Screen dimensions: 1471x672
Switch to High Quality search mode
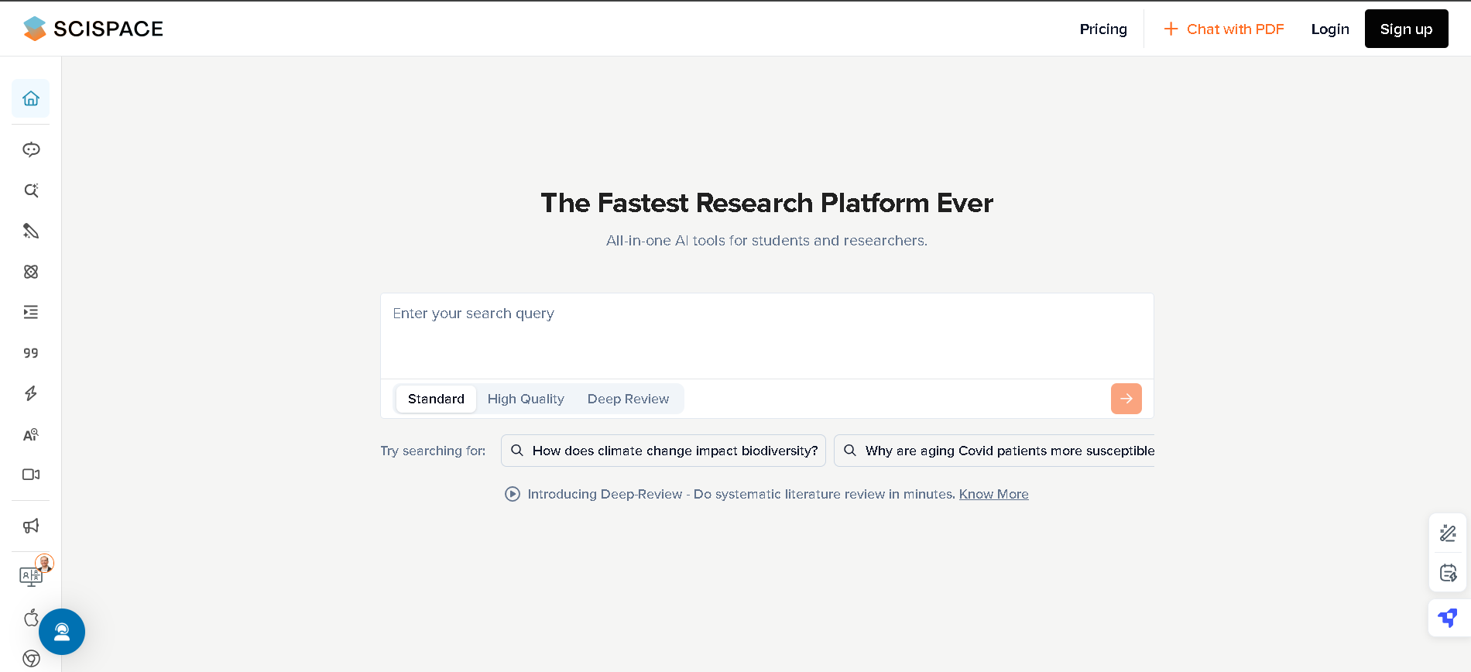(x=526, y=399)
